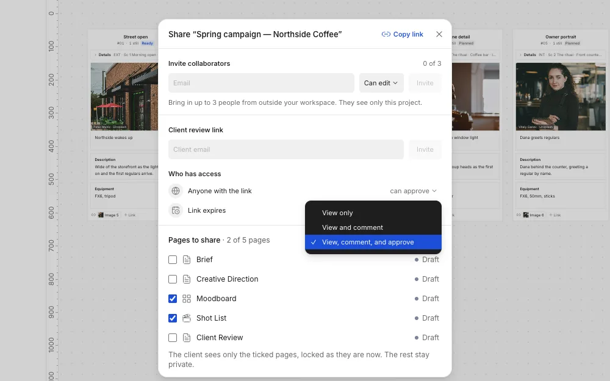
Task: Click Invite next to Client email
Action: coord(425,149)
